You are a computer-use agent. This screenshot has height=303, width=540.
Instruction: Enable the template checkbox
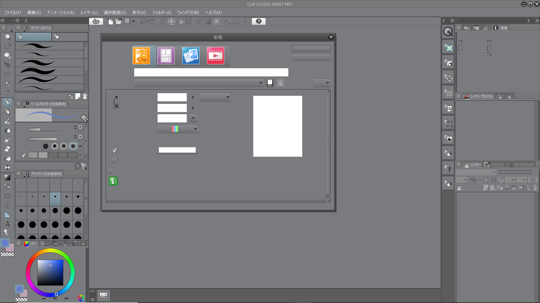pos(114,160)
